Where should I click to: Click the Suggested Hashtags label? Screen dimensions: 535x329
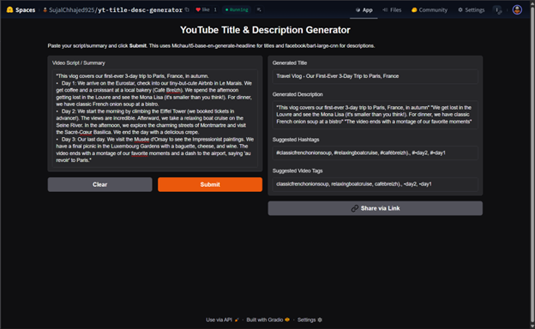click(296, 140)
